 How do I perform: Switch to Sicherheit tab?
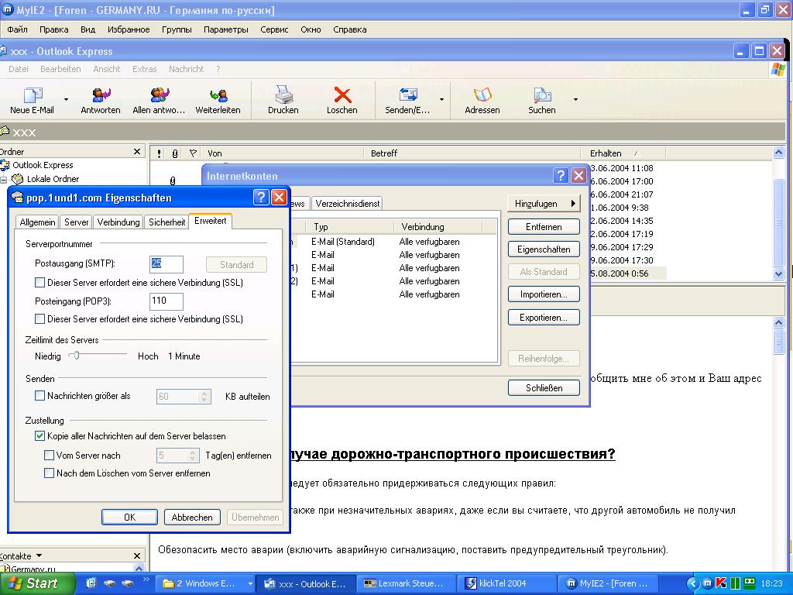[x=167, y=222]
